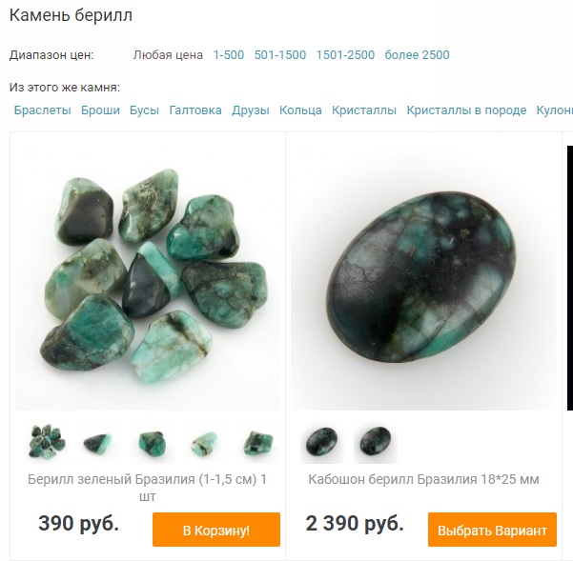Select the 1-500 price range filter

229,54
